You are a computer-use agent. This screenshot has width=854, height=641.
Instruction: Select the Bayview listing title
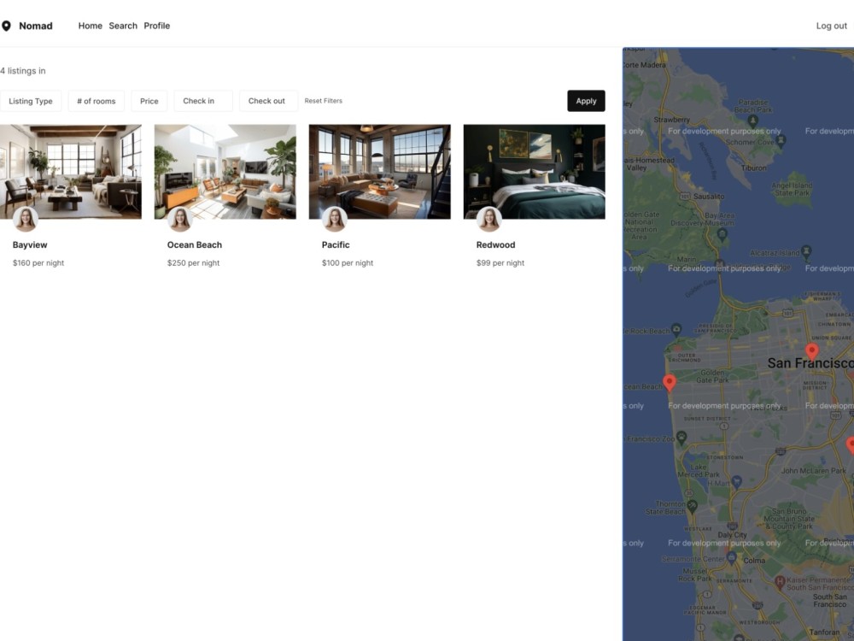click(x=30, y=244)
